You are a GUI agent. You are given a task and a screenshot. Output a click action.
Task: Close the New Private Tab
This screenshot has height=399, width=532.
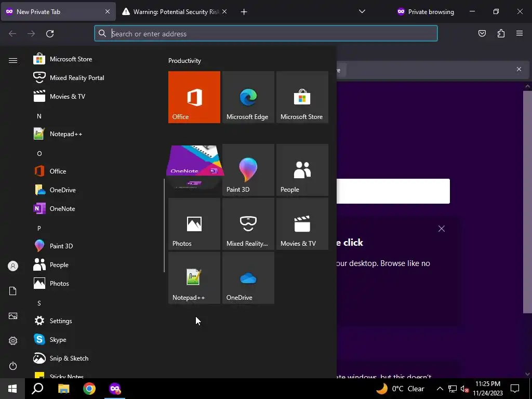click(107, 11)
